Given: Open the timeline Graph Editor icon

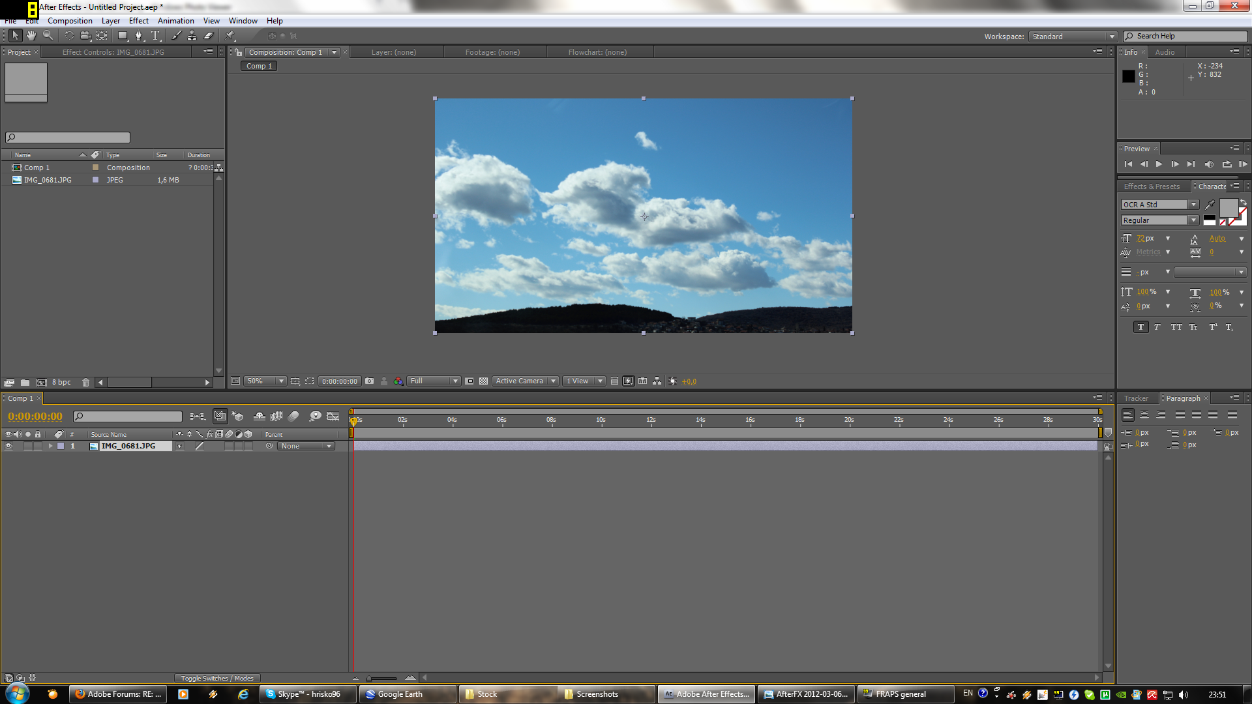Looking at the screenshot, I should (333, 416).
